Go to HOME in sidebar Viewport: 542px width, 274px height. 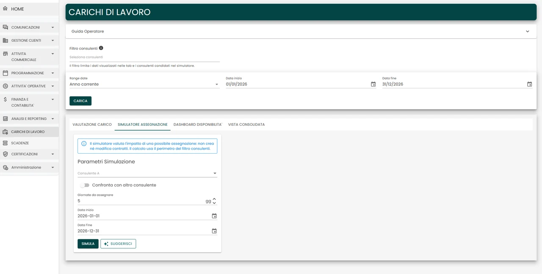click(29, 9)
